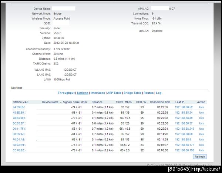
Task: Open IP link 192.168.88.24
Action: (184, 113)
